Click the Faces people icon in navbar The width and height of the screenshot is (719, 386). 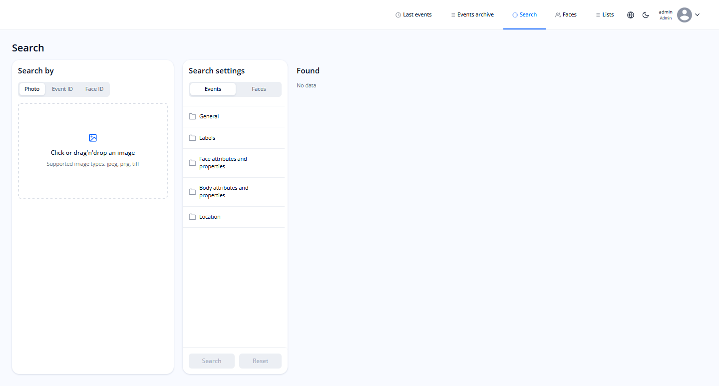point(557,14)
